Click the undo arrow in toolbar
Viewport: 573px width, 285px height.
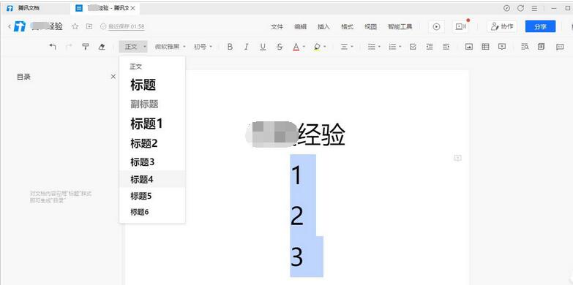tap(53, 46)
